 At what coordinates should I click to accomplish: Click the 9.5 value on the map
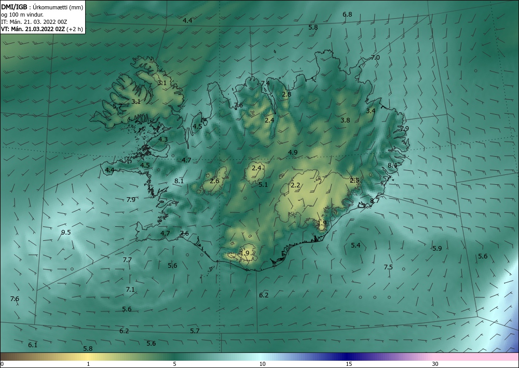point(66,233)
